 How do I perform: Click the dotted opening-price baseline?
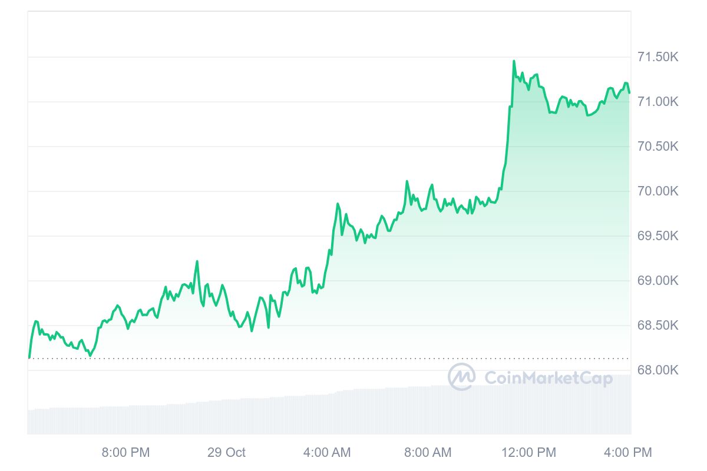(x=329, y=358)
